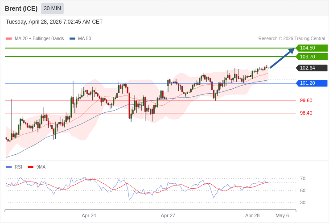Viewport: 329px width, 223px height.
Task: Click the red 9MA legend swatch
Action: pos(30,167)
